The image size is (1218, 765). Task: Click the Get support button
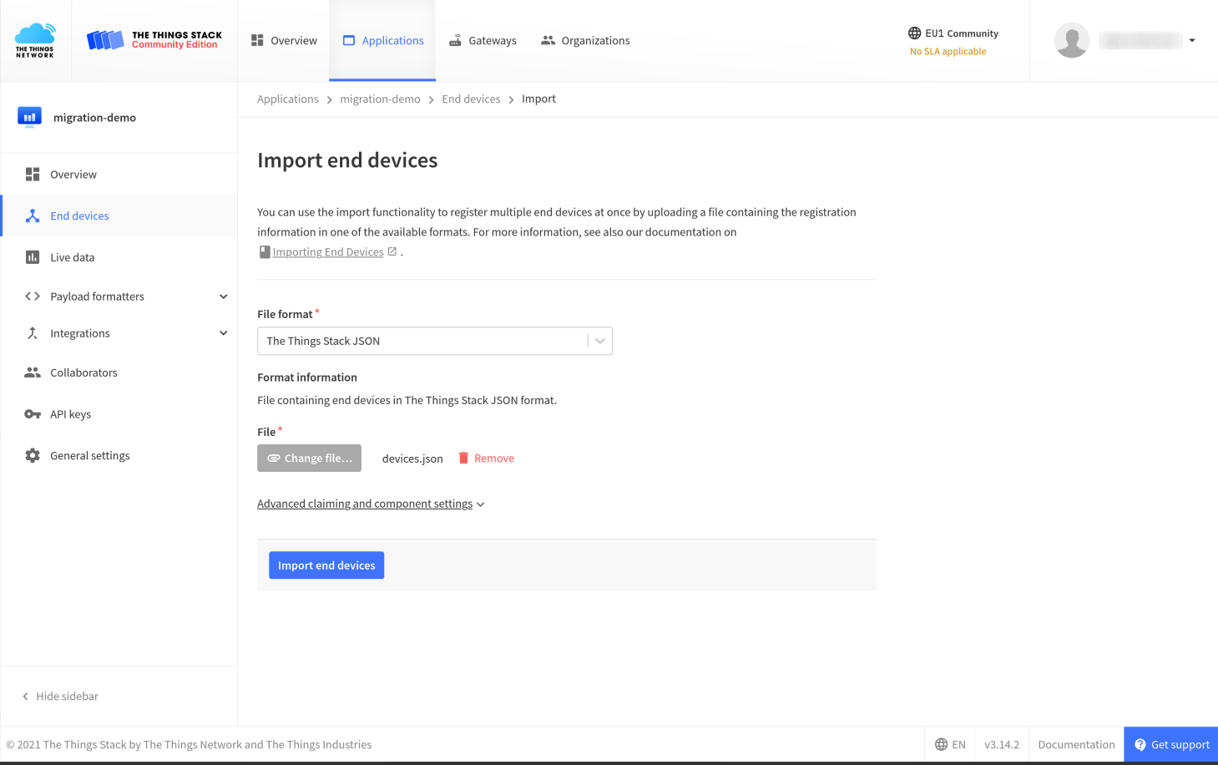click(x=1171, y=745)
